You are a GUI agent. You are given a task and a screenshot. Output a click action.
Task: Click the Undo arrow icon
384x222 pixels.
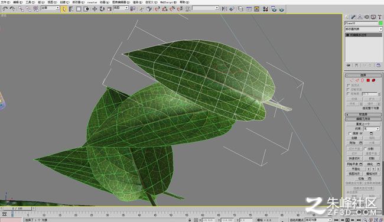(x=5, y=9)
